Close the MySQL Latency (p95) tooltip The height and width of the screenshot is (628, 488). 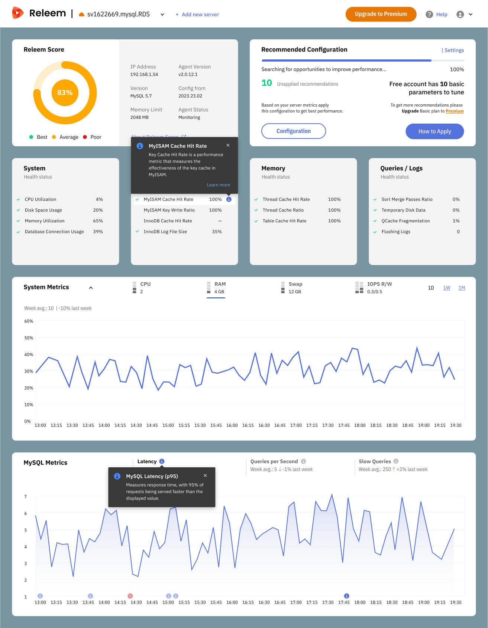click(x=205, y=475)
